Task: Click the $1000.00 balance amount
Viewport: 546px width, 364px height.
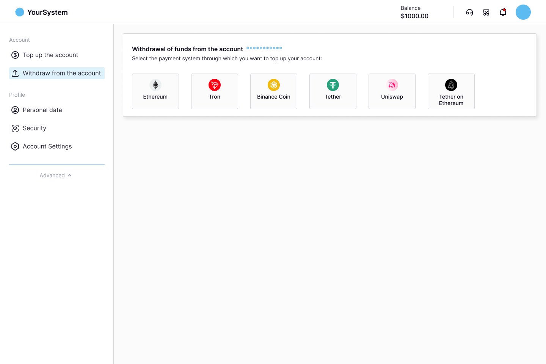Action: coord(414,16)
